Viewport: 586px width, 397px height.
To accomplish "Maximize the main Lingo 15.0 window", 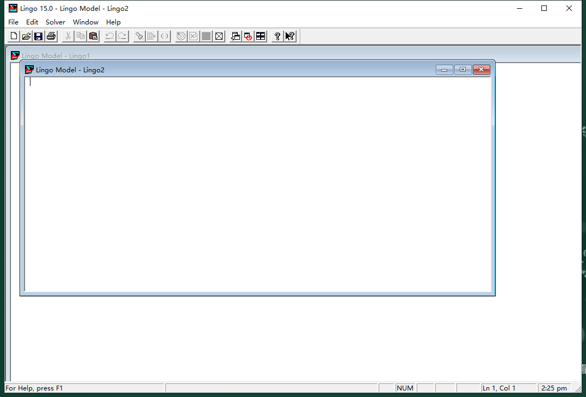I will coord(544,8).
